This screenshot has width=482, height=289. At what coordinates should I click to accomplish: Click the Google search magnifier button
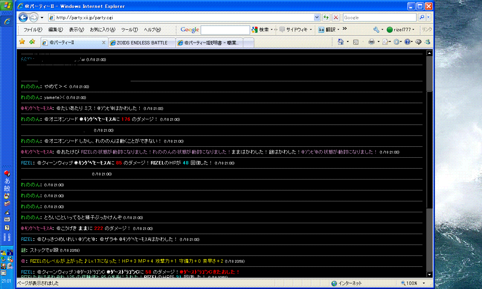[x=422, y=17]
